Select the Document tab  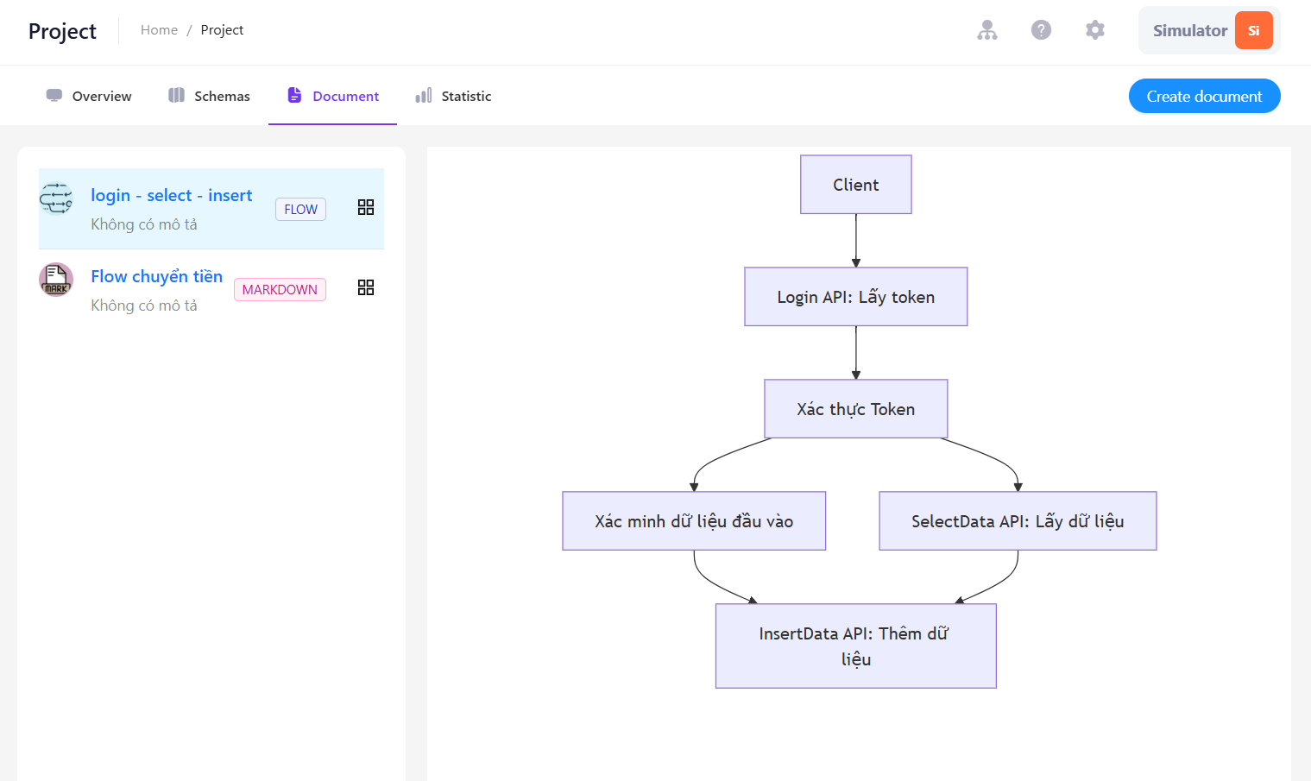333,96
